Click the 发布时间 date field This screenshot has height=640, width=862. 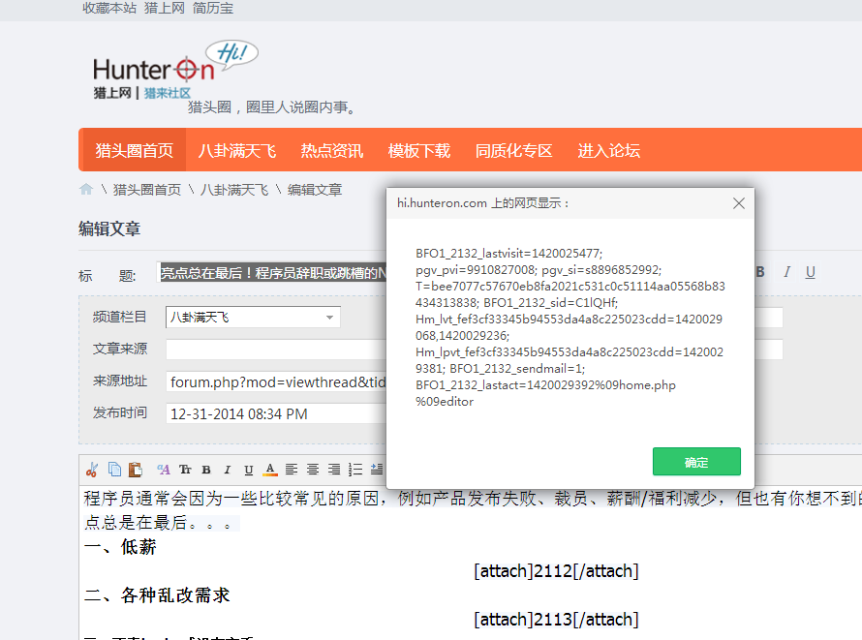coord(276,413)
